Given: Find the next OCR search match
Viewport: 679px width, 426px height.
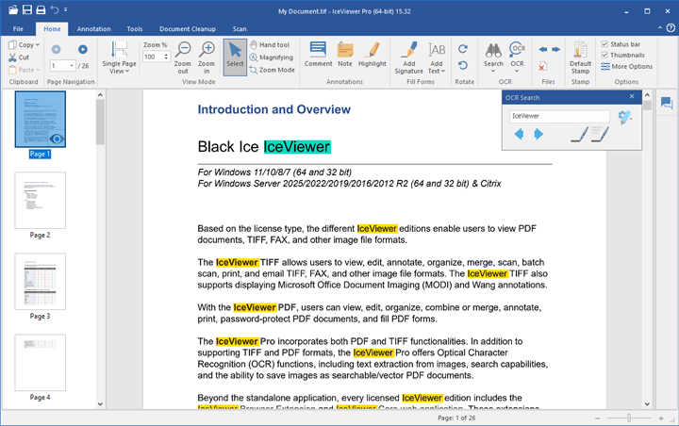Looking at the screenshot, I should tap(538, 134).
